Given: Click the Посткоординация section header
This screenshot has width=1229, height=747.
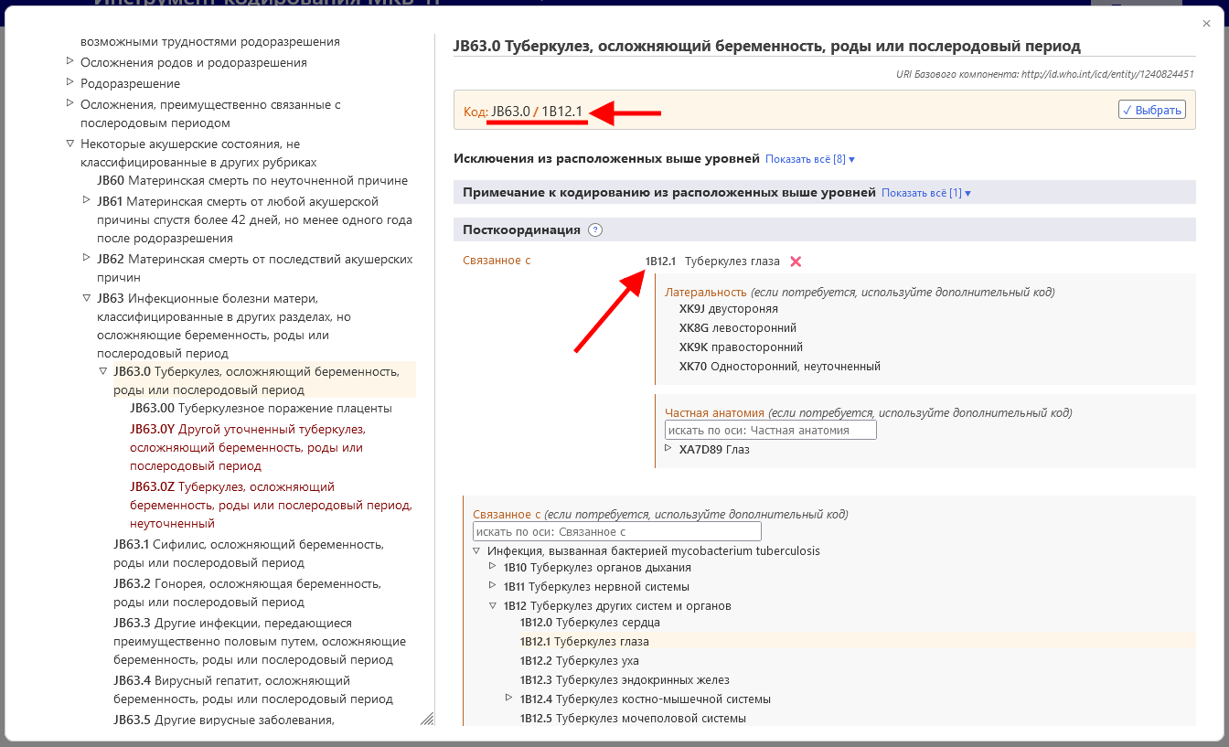Looking at the screenshot, I should 825,229.
